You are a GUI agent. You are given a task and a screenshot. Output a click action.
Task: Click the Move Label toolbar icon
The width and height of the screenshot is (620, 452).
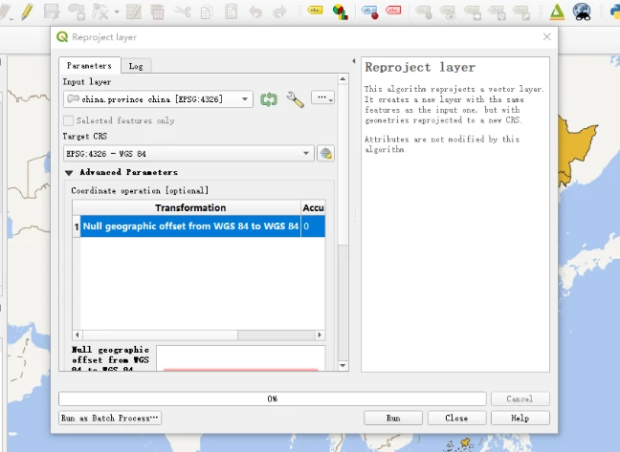(x=473, y=11)
